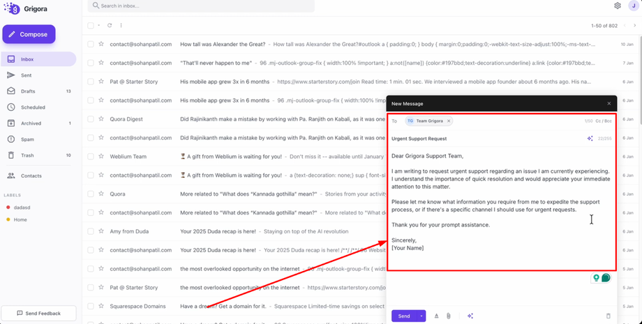Discard draft with the trash icon

point(608,316)
